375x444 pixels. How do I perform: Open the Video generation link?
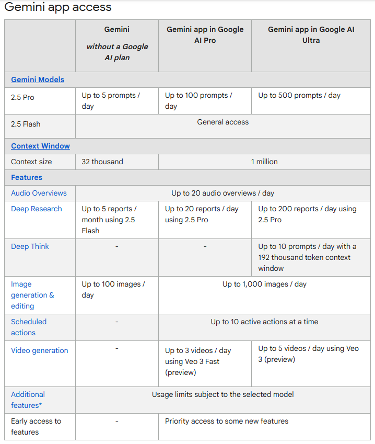39,350
